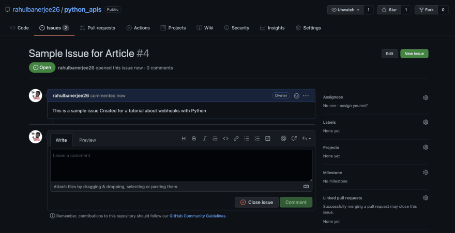Click the Markdown supported icon below textbox
The width and height of the screenshot is (455, 233).
[x=306, y=187]
